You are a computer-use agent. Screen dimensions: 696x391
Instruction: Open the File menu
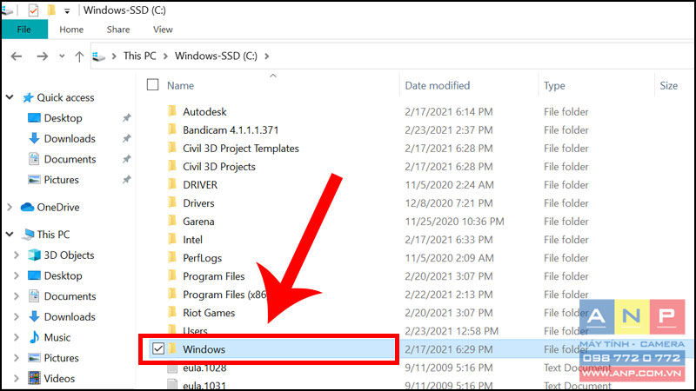pyautogui.click(x=24, y=30)
